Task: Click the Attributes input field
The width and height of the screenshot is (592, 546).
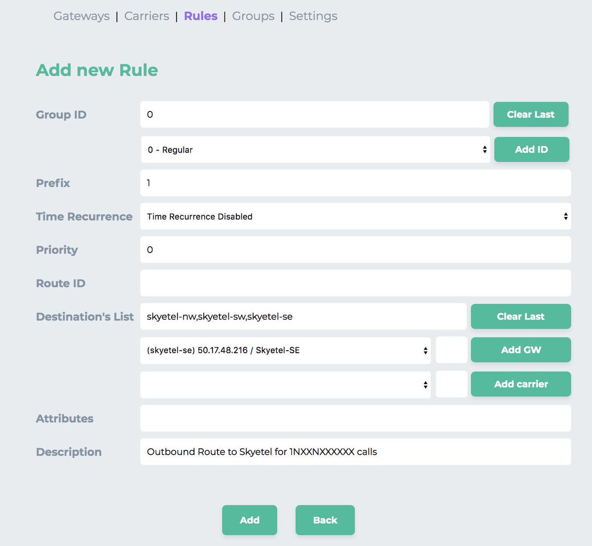Action: coord(355,418)
